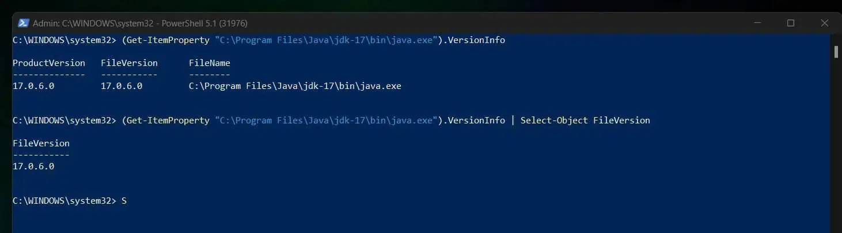Click the FileName column header
This screenshot has width=842, height=233.
[x=210, y=63]
